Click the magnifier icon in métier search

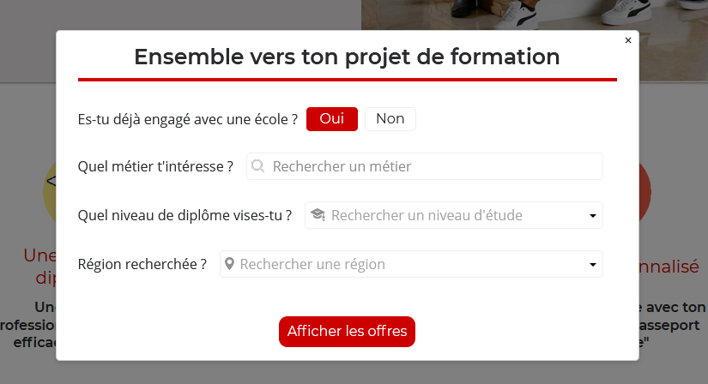257,166
